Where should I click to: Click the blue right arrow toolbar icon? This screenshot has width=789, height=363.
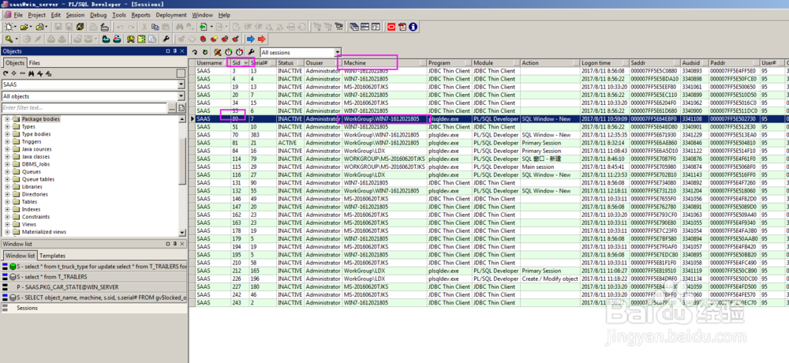[x=251, y=39]
